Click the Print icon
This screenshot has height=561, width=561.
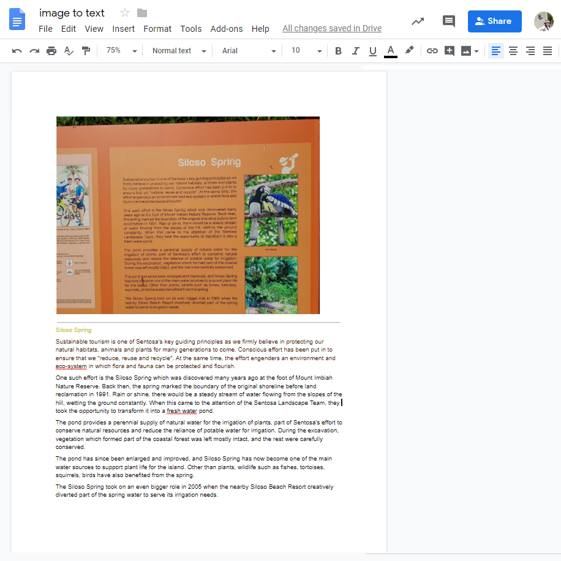(51, 51)
